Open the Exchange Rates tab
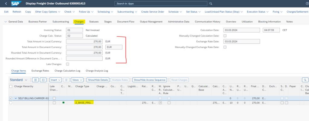This screenshot has height=121, width=309. pos(40,71)
